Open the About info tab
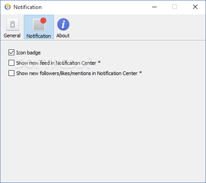Viewport: 206px width, 183px height. click(63, 27)
